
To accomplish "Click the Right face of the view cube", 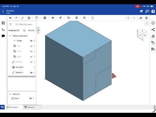I will (x=145, y=35).
